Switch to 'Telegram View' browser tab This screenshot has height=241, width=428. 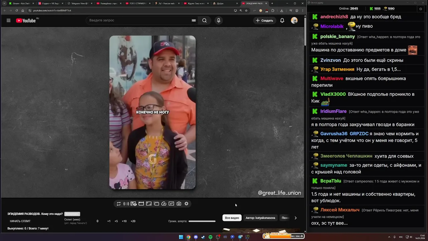tap(79, 3)
